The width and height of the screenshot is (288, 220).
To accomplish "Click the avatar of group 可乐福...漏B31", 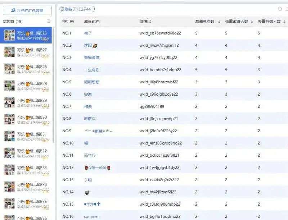I will tap(9, 136).
